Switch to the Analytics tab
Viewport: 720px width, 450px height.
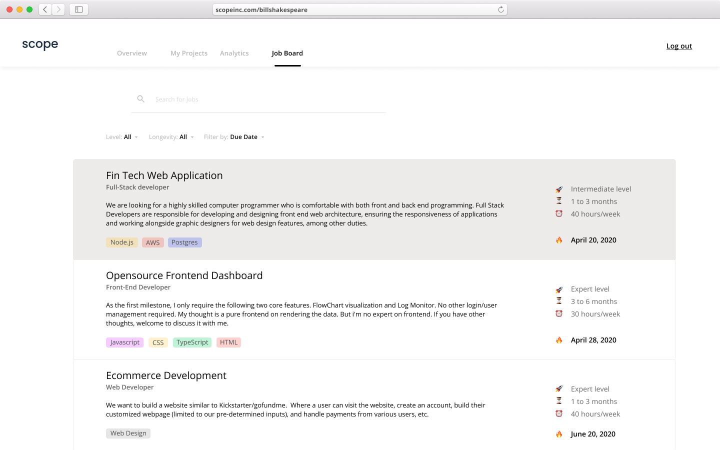[x=234, y=53]
